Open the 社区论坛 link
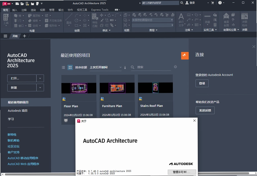This screenshot has width=257, height=176. coord(13,147)
